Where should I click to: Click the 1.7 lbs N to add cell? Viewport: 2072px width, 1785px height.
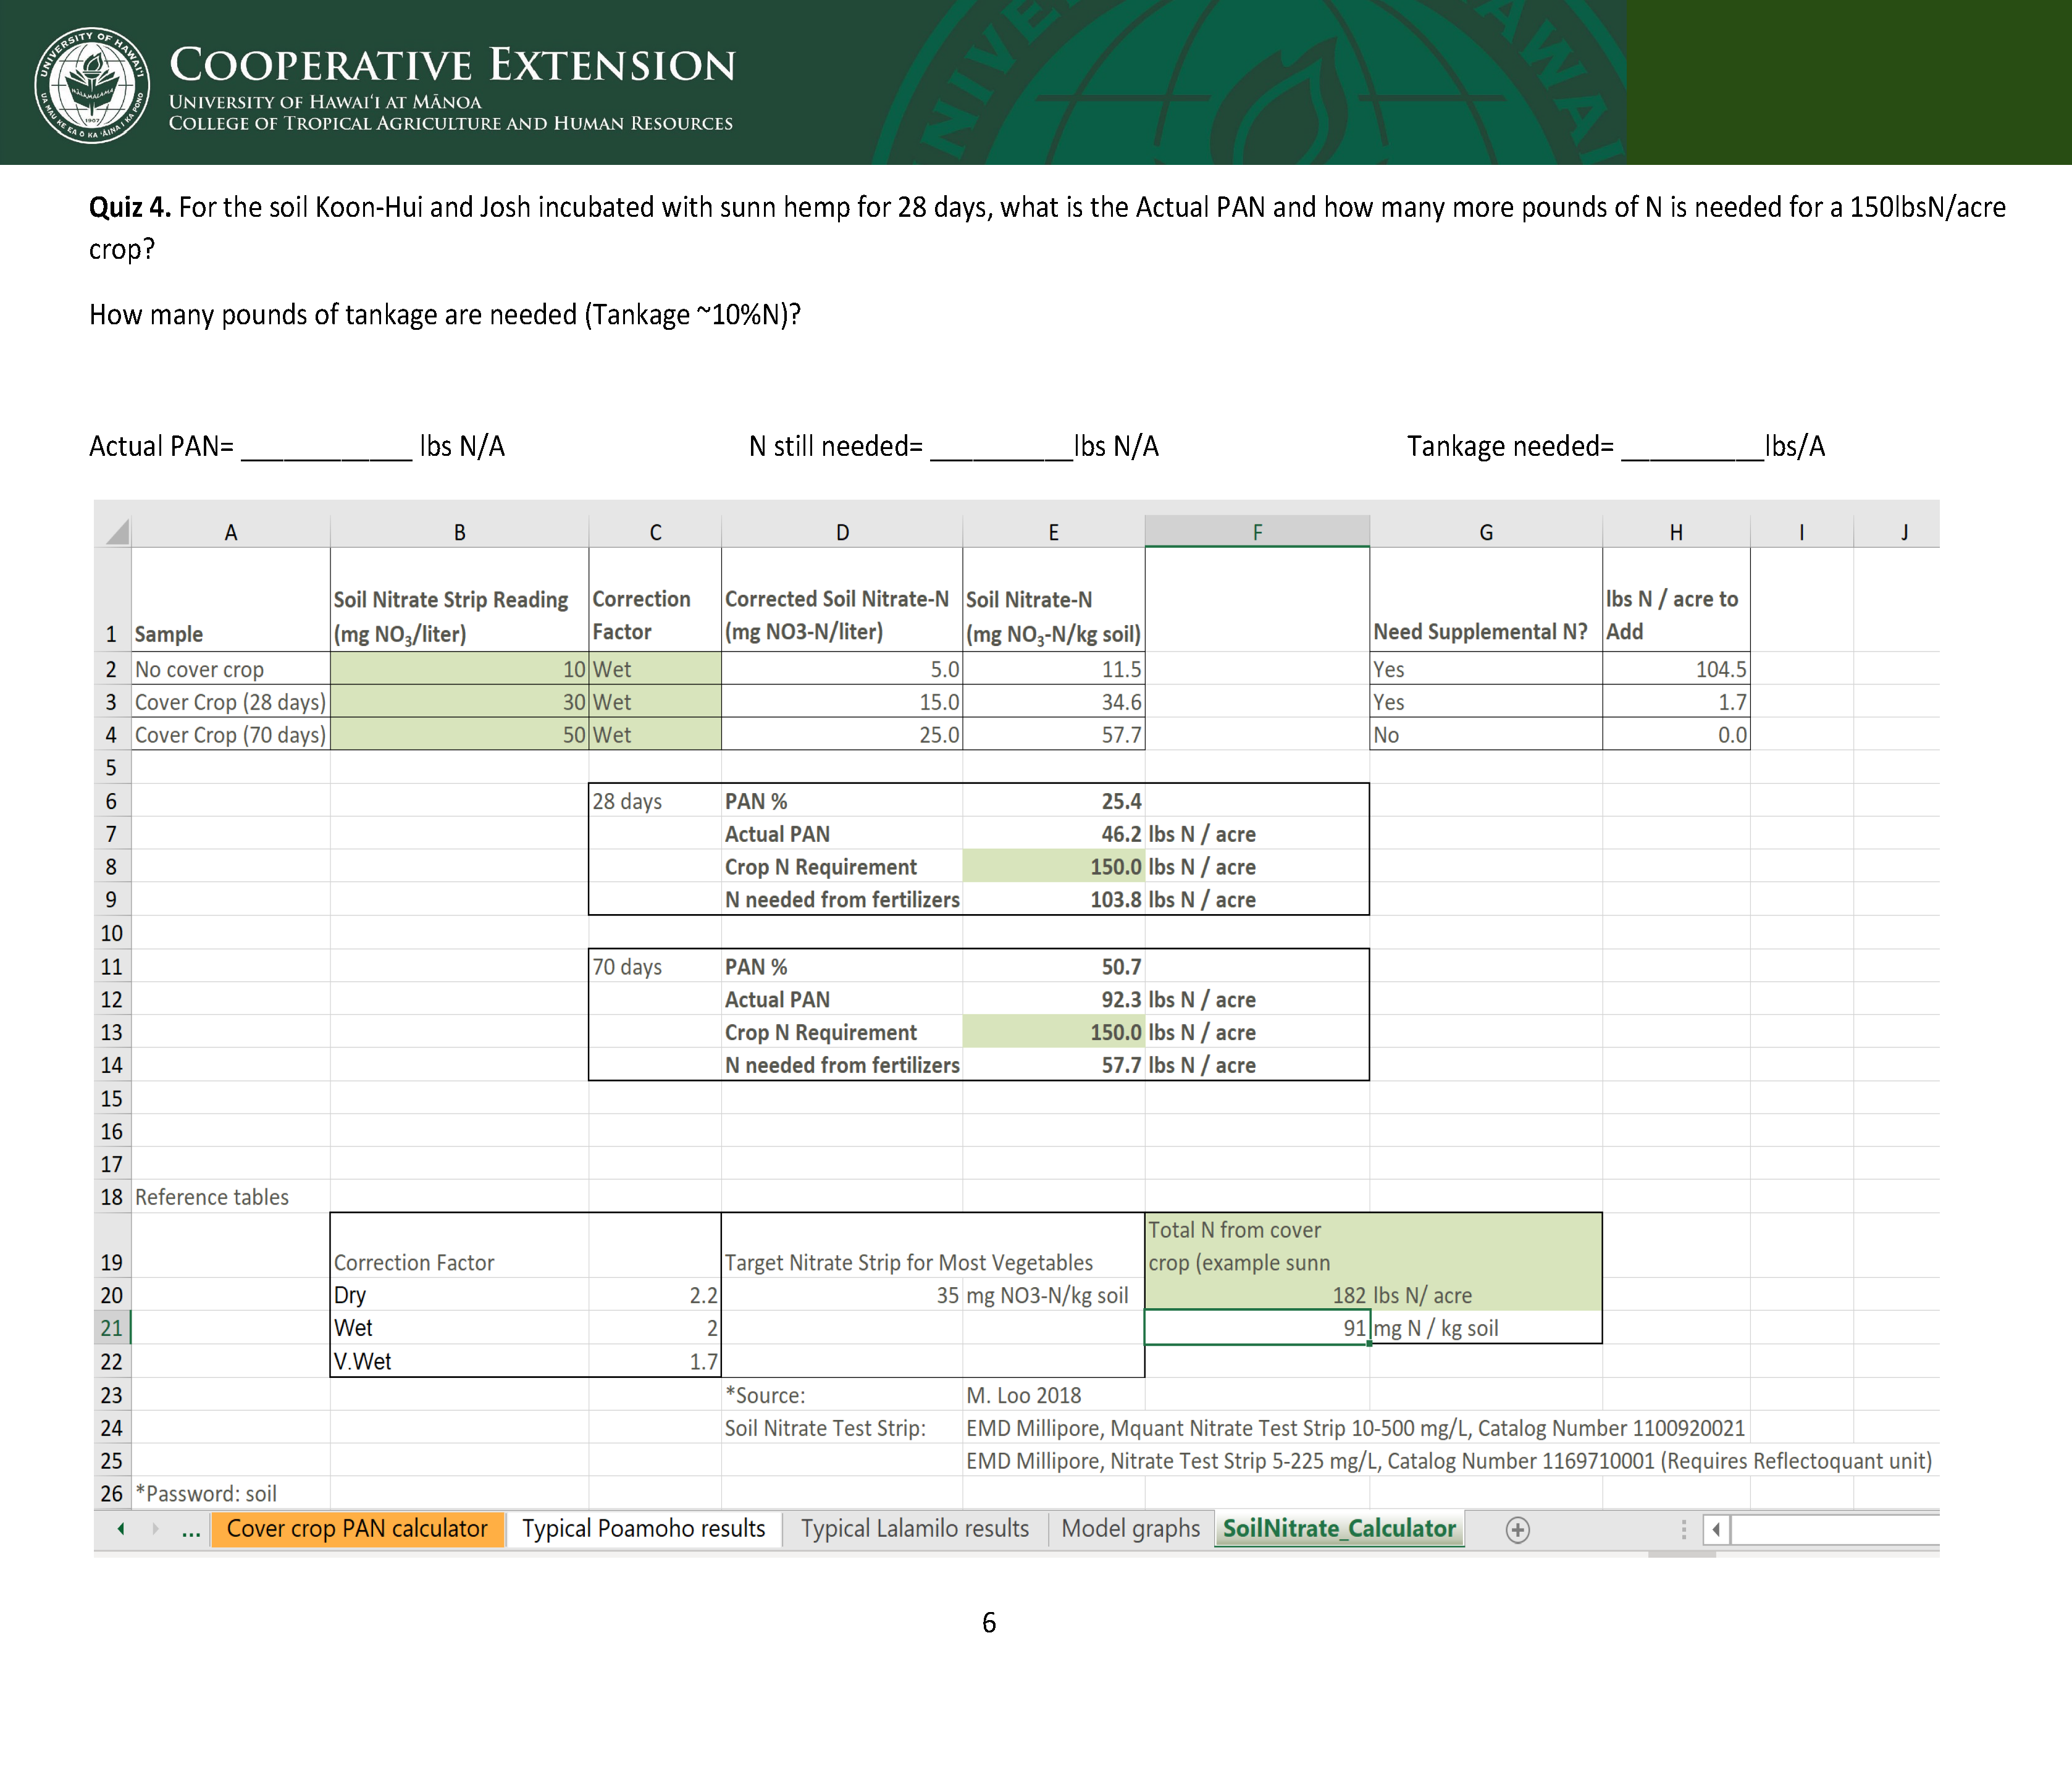[1676, 702]
